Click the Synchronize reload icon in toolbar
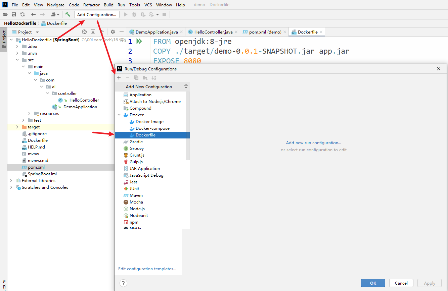 (x=23, y=14)
